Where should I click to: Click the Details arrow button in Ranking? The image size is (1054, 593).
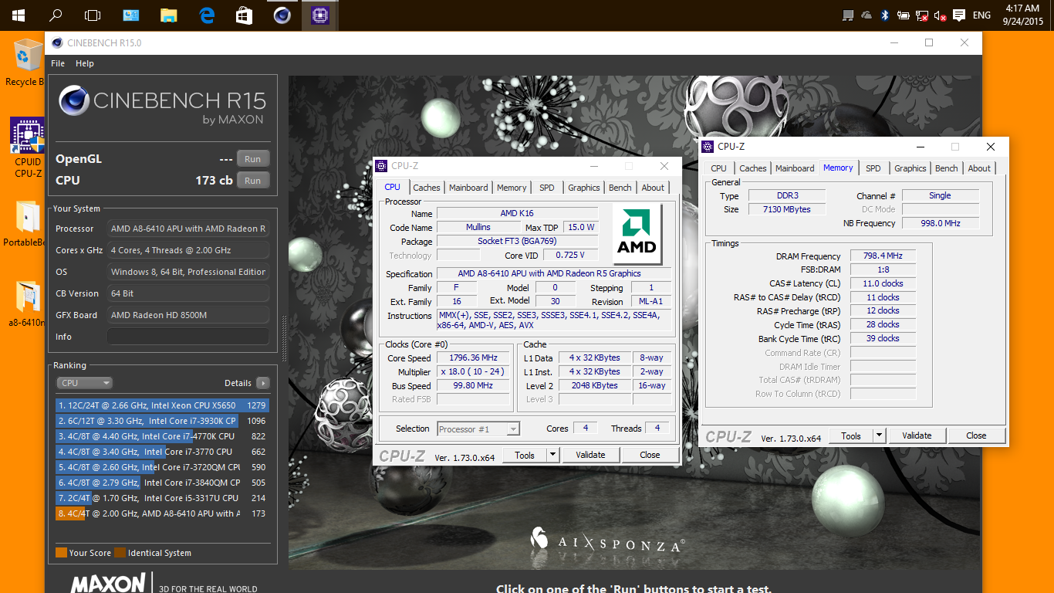click(x=263, y=383)
